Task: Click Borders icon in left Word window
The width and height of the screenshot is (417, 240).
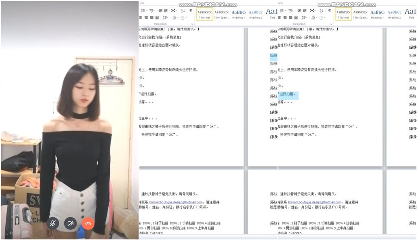Action: tap(182, 17)
